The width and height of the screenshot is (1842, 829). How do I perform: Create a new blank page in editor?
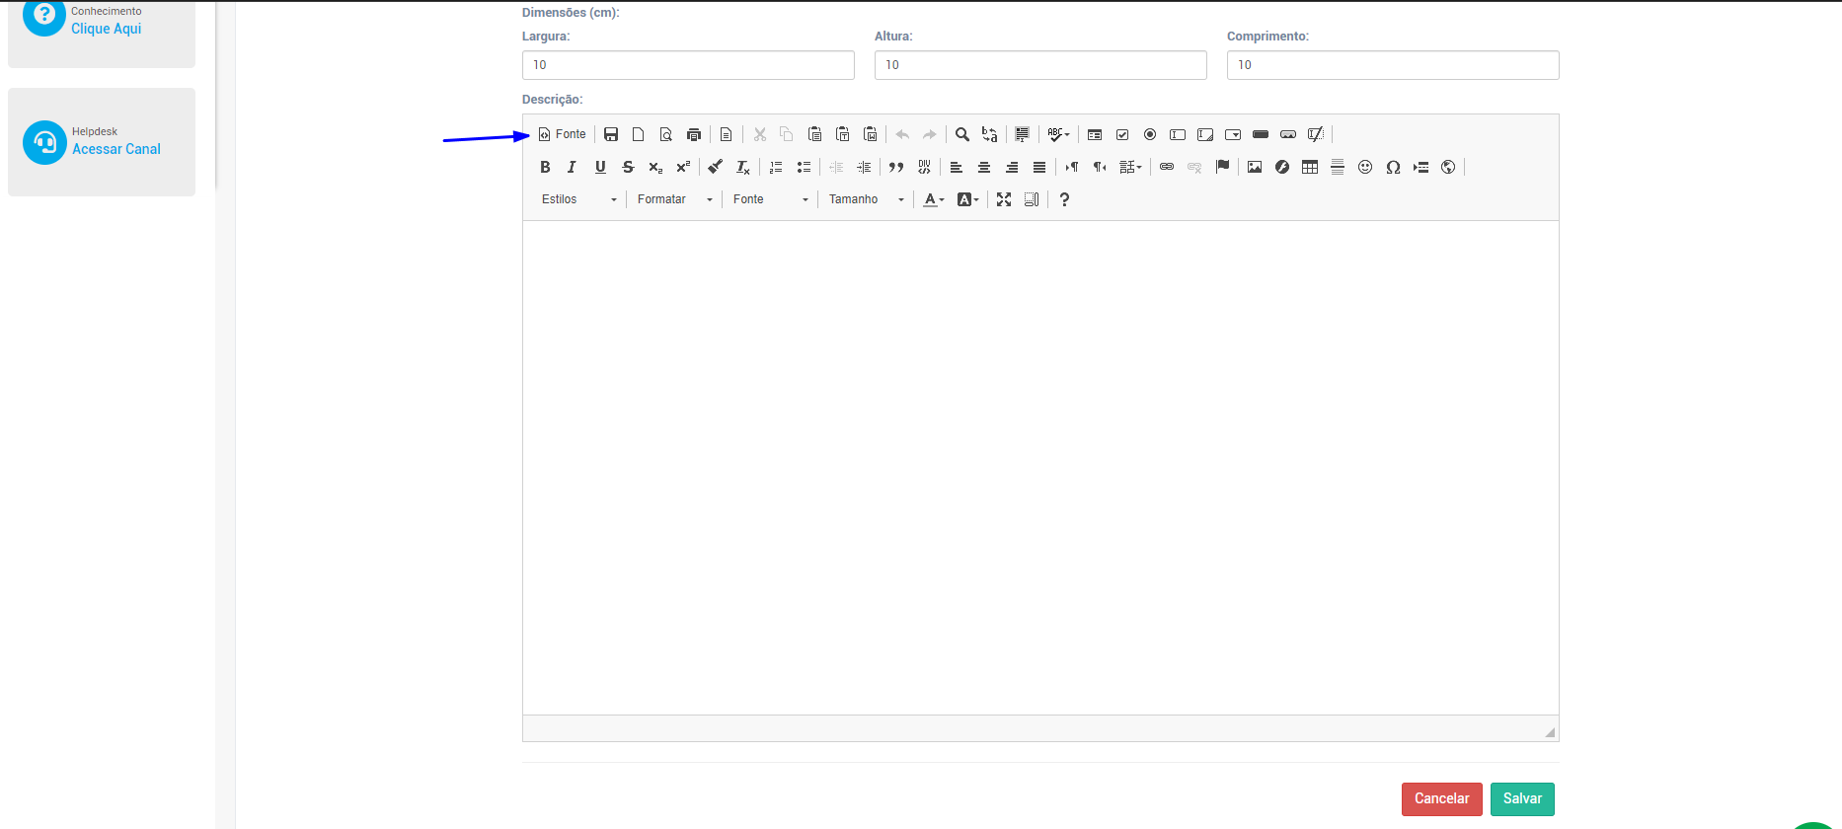639,134
